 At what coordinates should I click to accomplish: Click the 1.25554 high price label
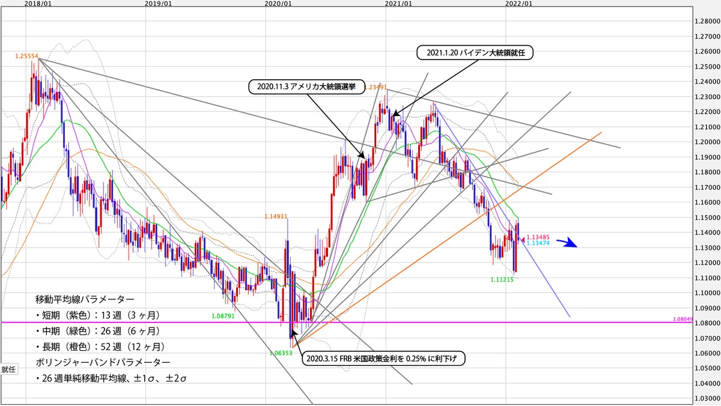[x=26, y=56]
